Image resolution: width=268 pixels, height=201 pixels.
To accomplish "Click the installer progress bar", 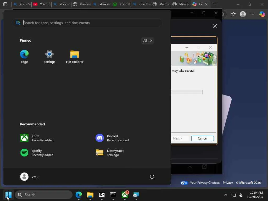I will [187, 92].
